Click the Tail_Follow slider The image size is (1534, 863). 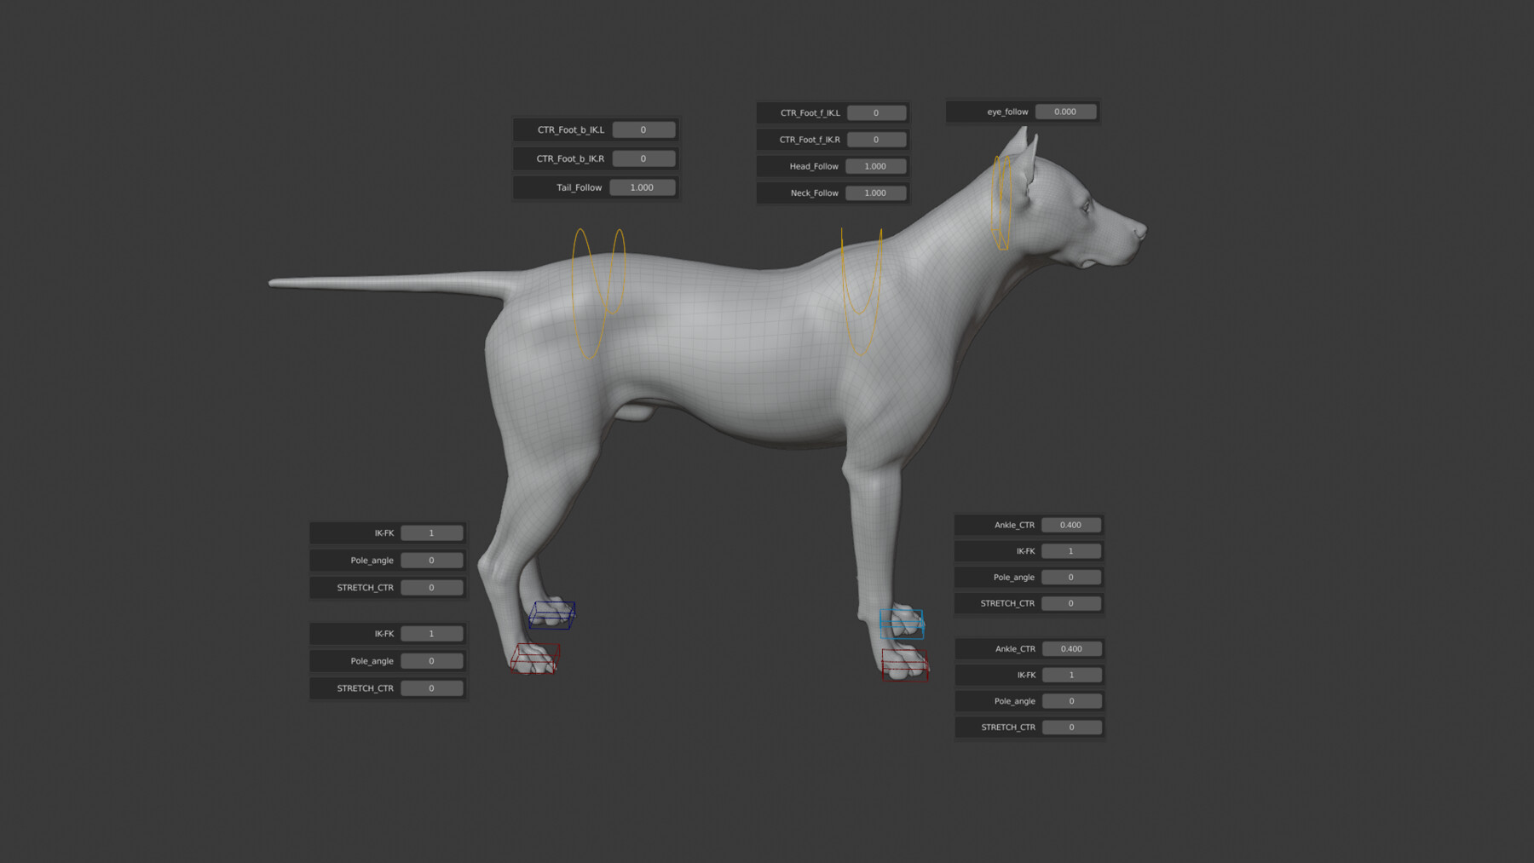pos(643,187)
